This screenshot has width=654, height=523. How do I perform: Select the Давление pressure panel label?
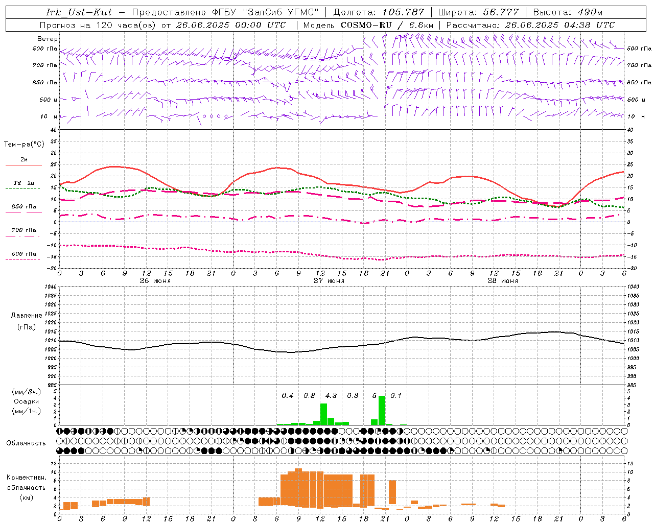pyautogui.click(x=27, y=316)
